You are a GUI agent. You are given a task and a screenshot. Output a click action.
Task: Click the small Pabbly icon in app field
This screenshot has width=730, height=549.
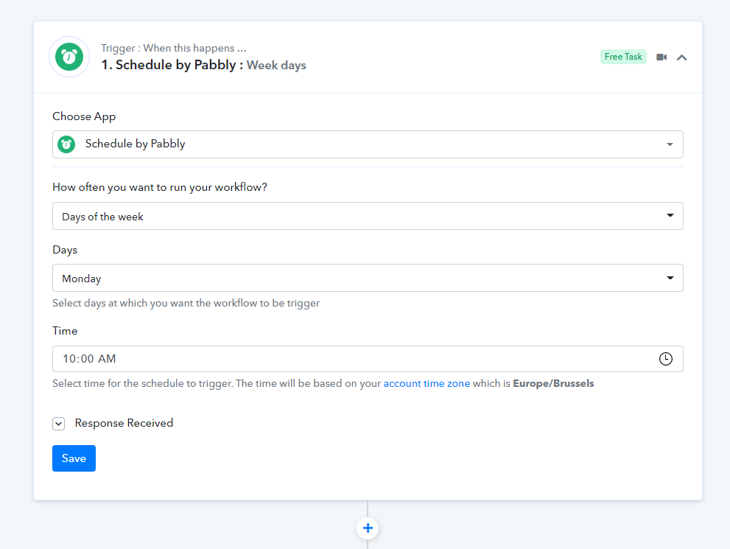click(66, 144)
